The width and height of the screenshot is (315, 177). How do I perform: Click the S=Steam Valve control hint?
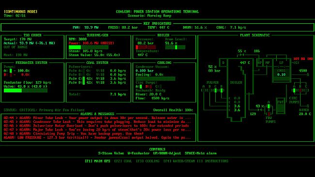click(x=111, y=153)
